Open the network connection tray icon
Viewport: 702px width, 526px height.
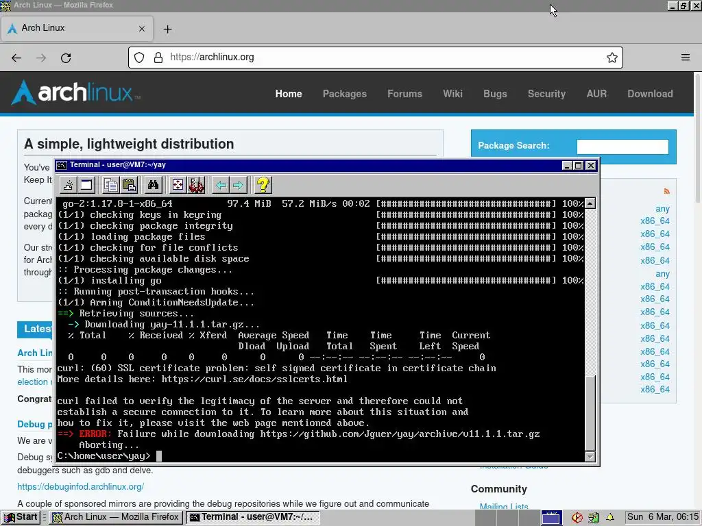click(x=594, y=518)
